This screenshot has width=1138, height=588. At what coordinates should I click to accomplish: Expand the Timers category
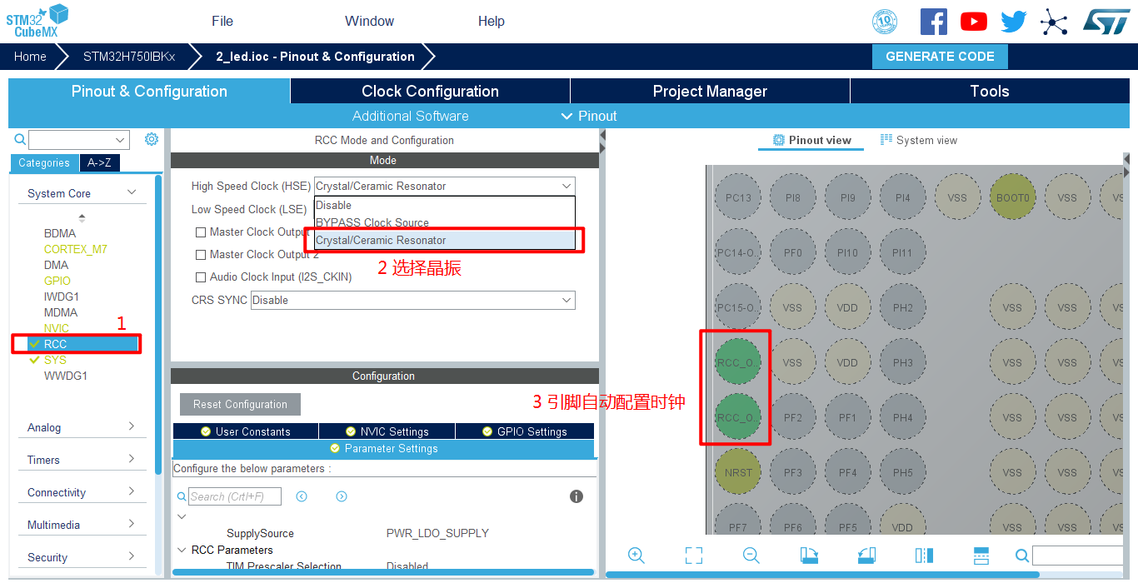pos(81,460)
